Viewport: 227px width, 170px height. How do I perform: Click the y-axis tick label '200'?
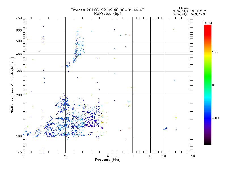19,95
